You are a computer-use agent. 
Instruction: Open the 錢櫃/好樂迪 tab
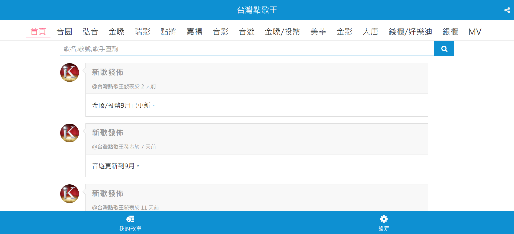pyautogui.click(x=410, y=32)
